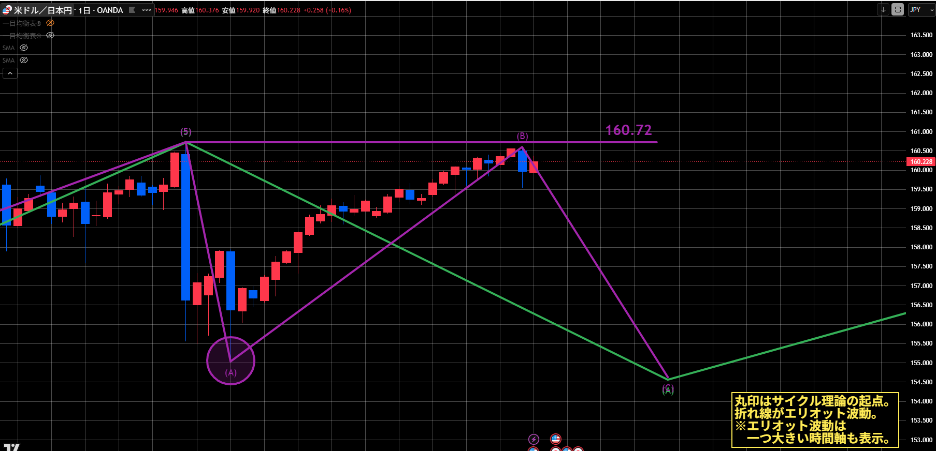
Task: Select the first 一目均衡表 indicator label
Action: [23, 23]
